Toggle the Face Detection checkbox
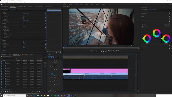 tap(142, 26)
